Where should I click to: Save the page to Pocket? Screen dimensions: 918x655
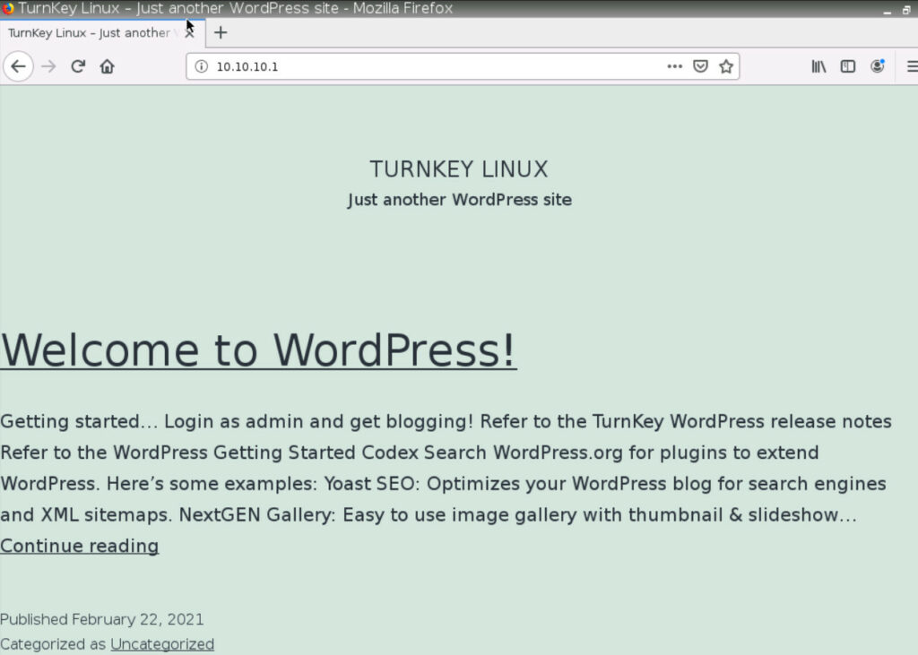(x=701, y=66)
